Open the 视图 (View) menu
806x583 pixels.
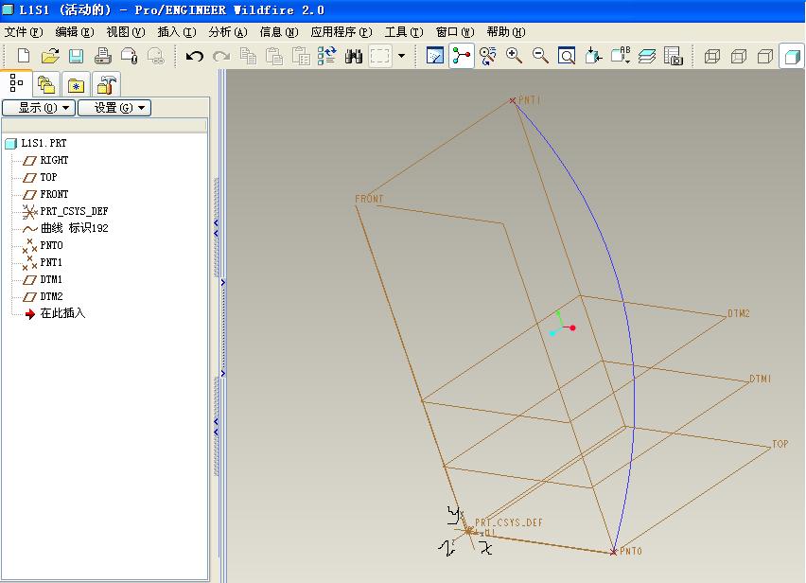(126, 32)
